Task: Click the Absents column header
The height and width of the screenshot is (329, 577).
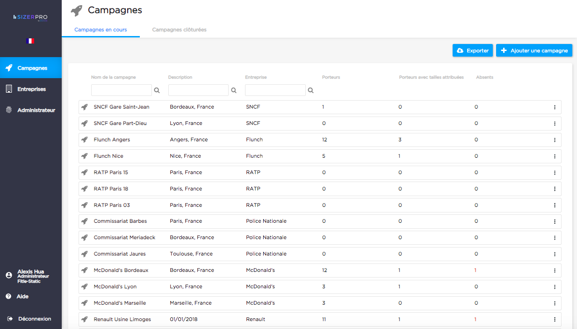Action: pyautogui.click(x=485, y=77)
